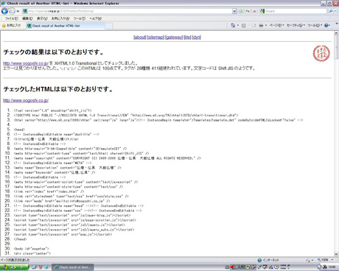The width and height of the screenshot is (339, 271).
Task: Click the Feeds icon in command bar
Action: click(244, 26)
